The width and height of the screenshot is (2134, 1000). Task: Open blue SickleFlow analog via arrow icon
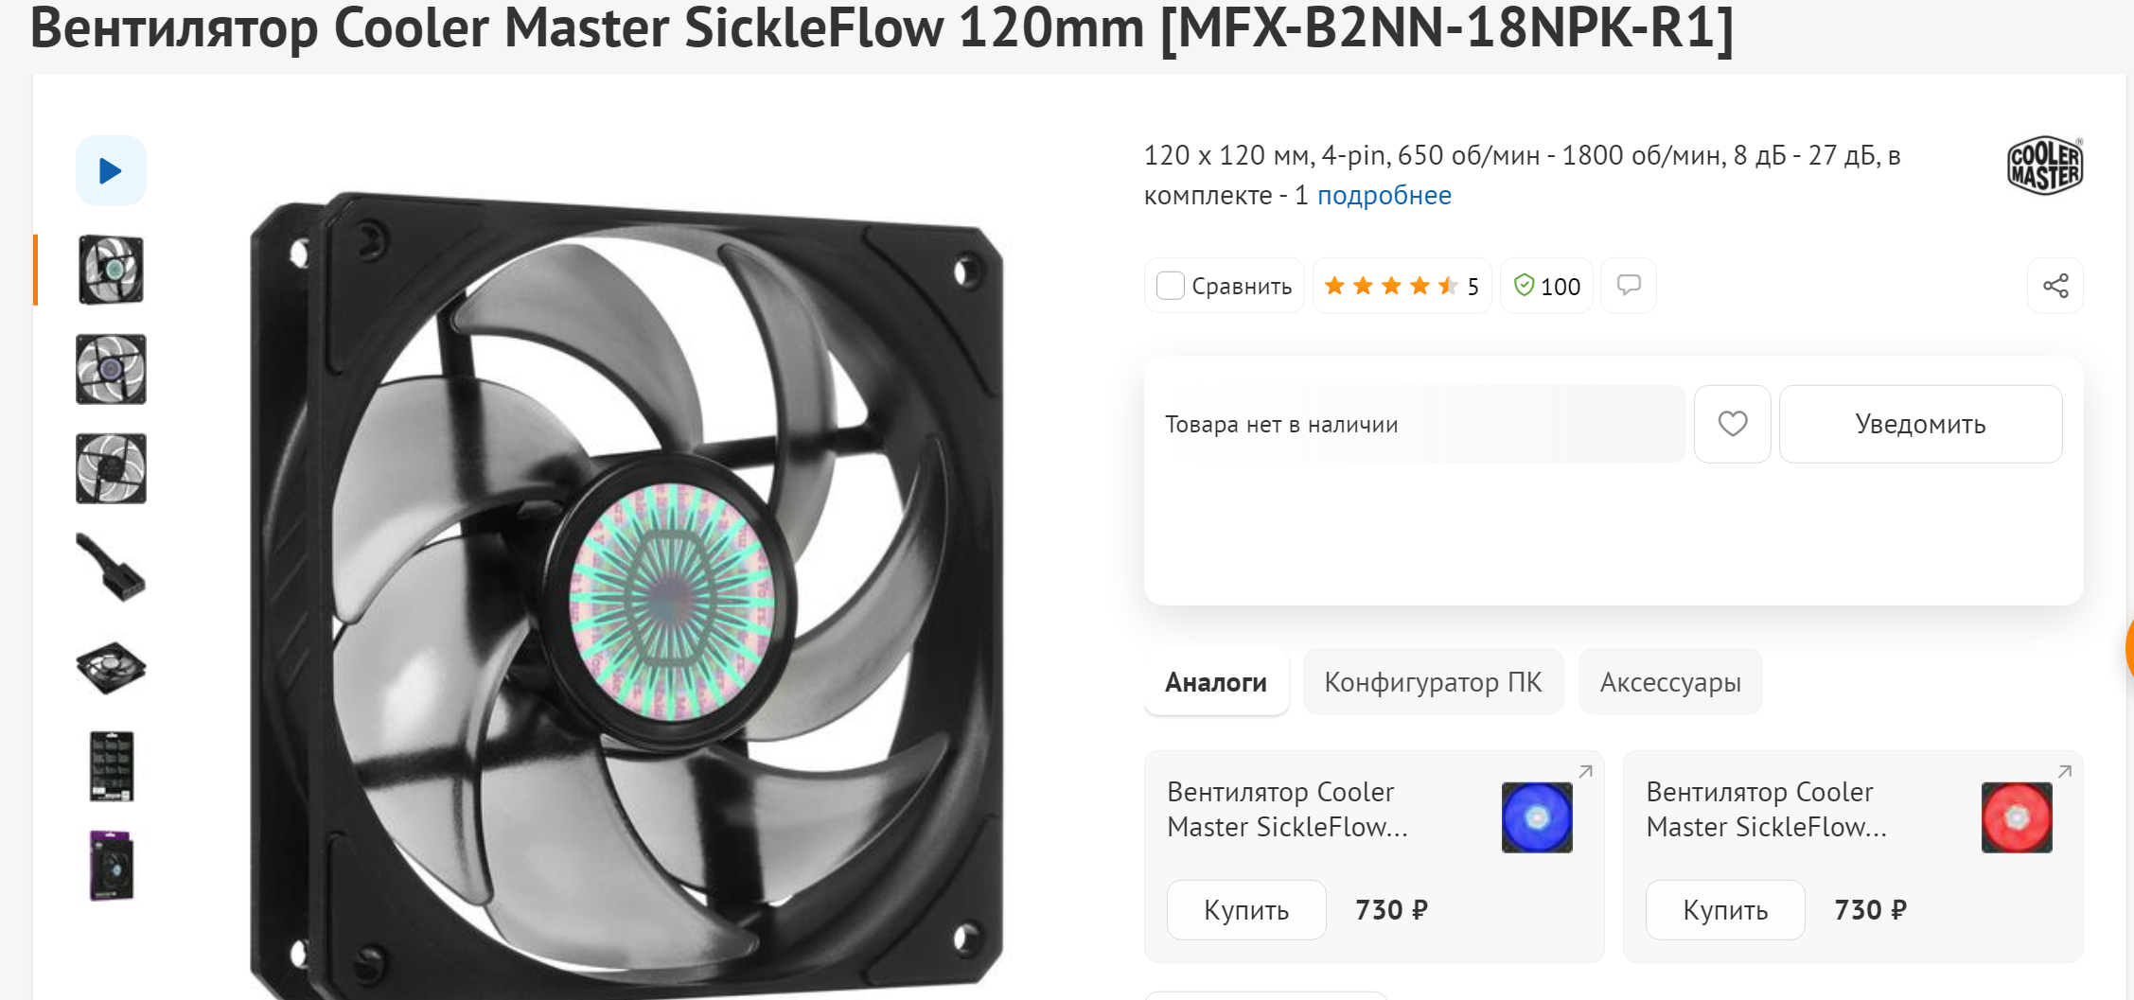[x=1585, y=772]
